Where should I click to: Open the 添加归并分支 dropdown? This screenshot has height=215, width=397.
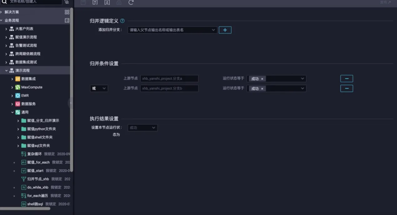172,30
